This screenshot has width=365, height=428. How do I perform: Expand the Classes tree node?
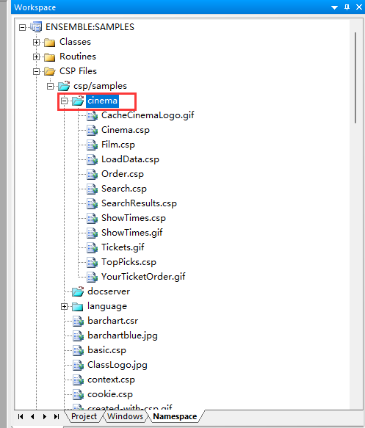click(x=36, y=42)
